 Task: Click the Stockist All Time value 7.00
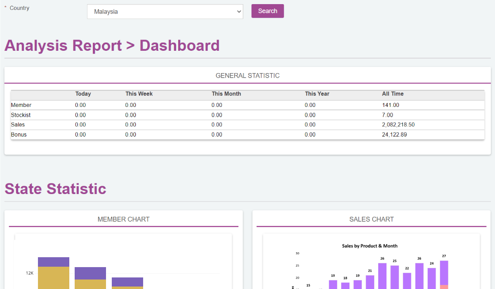pyautogui.click(x=388, y=115)
